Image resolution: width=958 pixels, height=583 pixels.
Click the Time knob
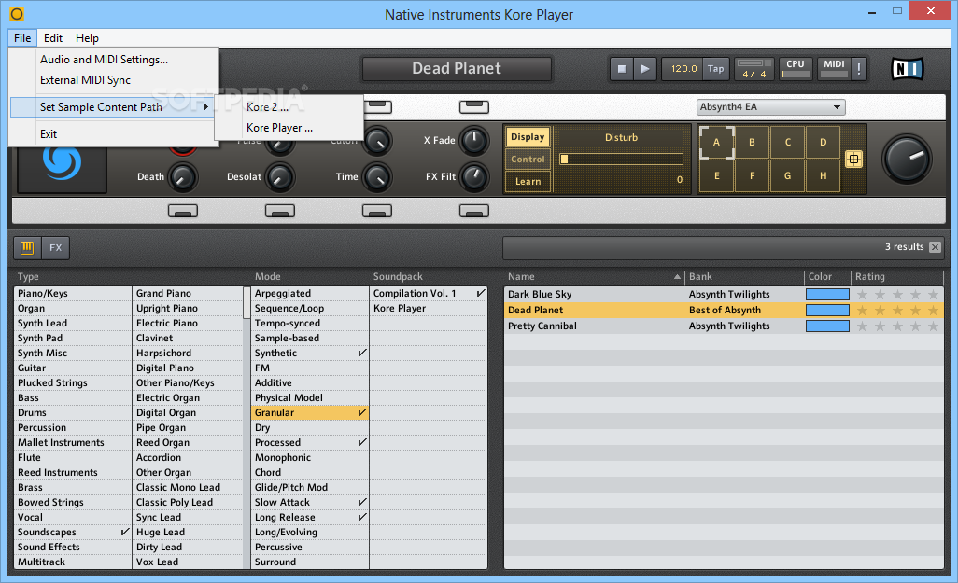coord(377,177)
